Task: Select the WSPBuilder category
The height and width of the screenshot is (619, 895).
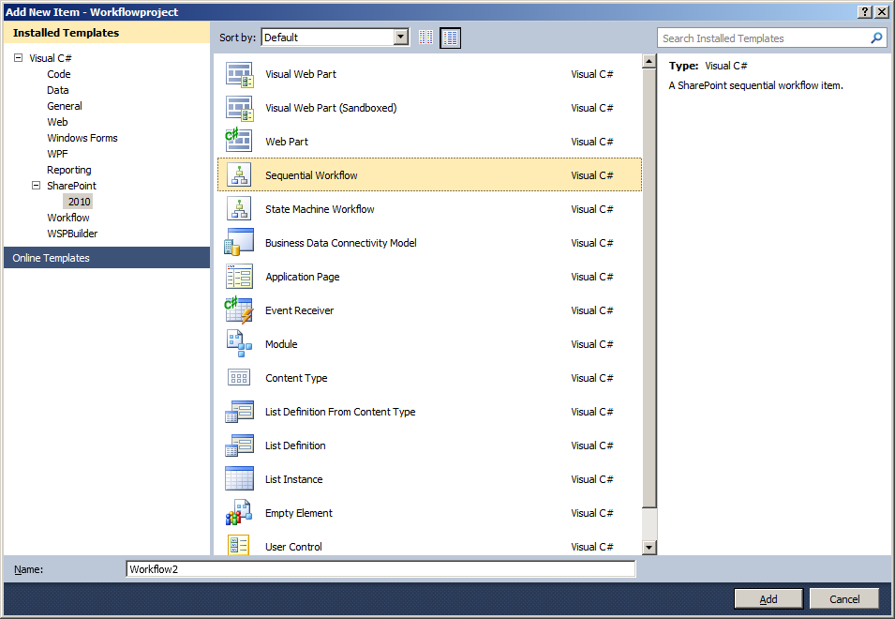Action: (x=72, y=234)
